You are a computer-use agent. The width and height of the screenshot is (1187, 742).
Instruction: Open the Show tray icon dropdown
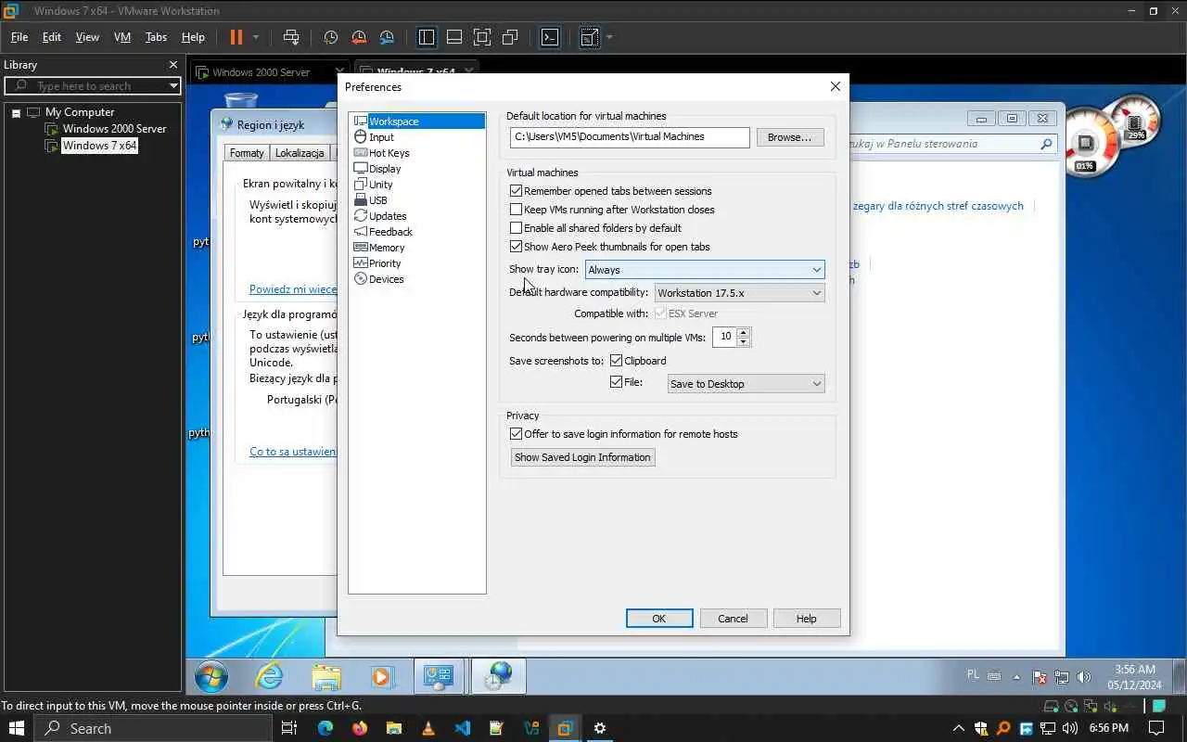pos(705,270)
